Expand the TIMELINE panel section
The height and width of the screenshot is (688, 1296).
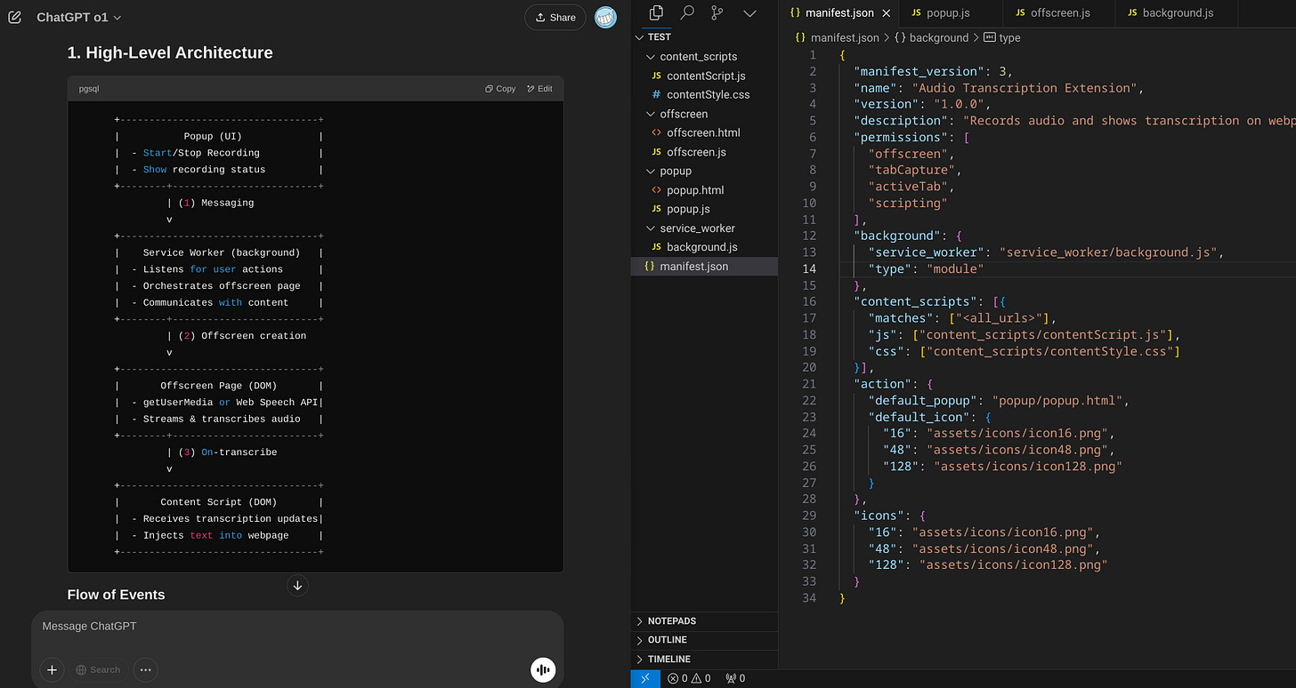[x=669, y=659]
